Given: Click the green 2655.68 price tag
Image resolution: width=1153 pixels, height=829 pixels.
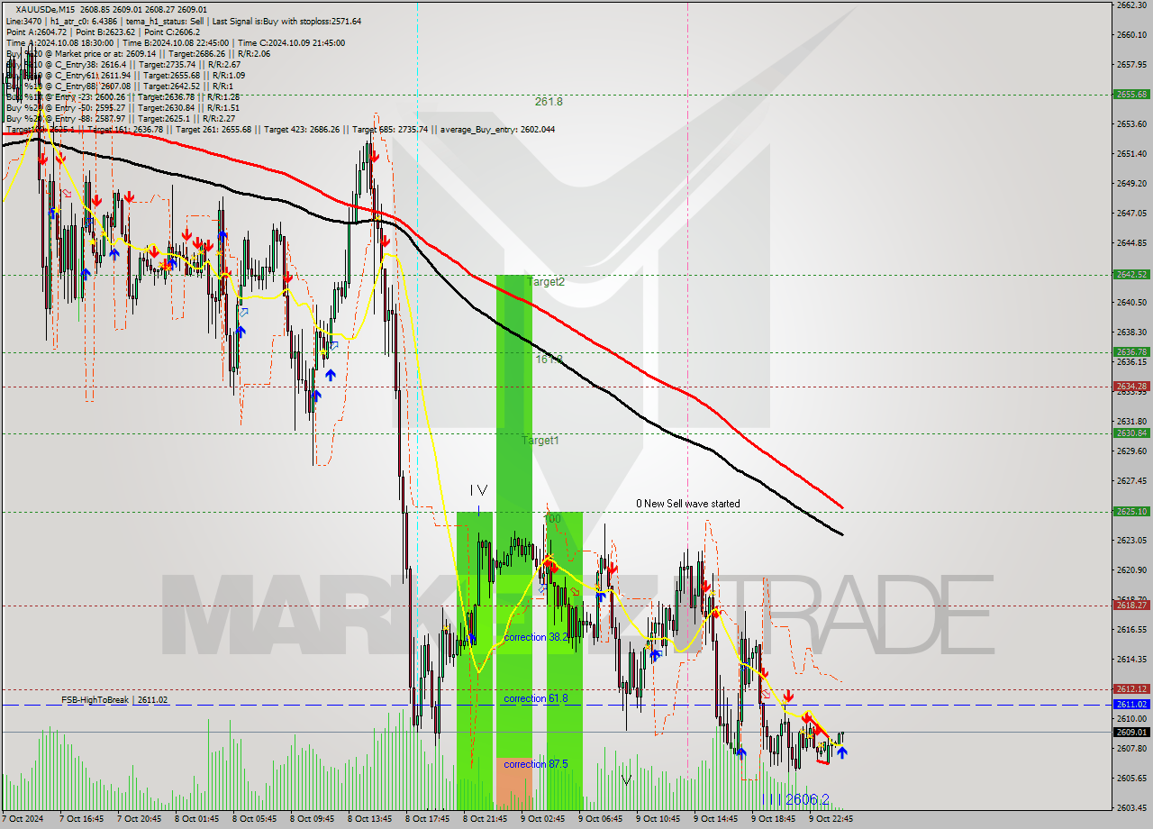Looking at the screenshot, I should (x=1131, y=94).
